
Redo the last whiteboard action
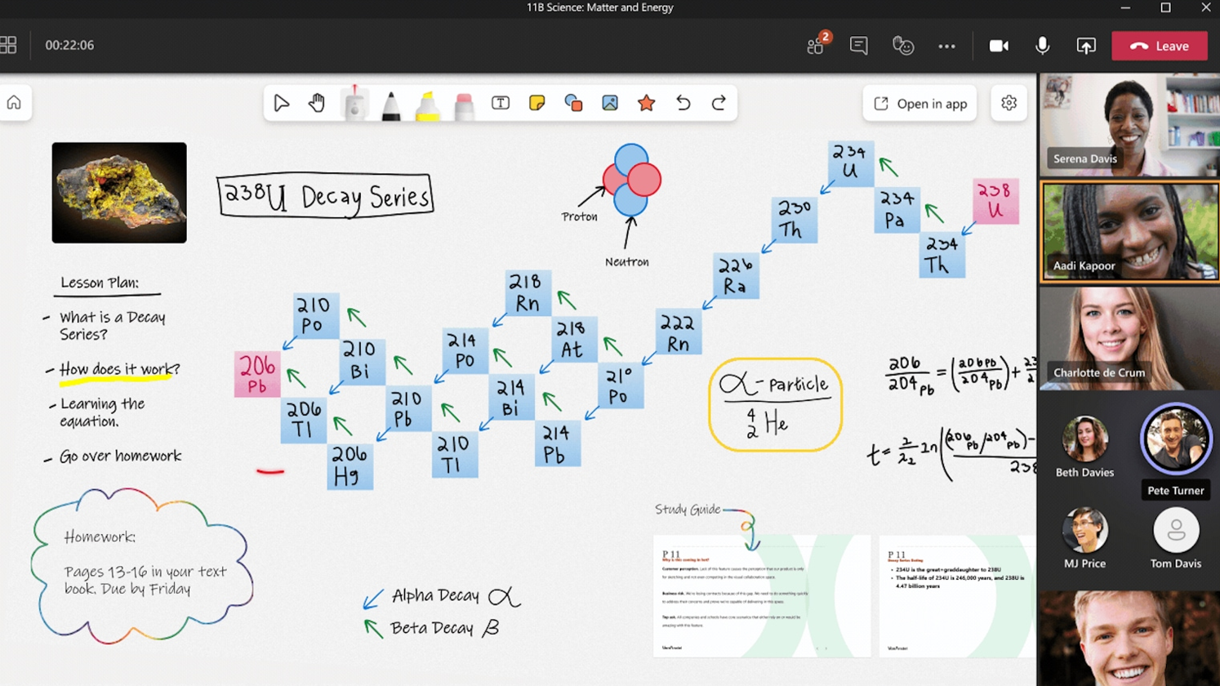(x=719, y=104)
